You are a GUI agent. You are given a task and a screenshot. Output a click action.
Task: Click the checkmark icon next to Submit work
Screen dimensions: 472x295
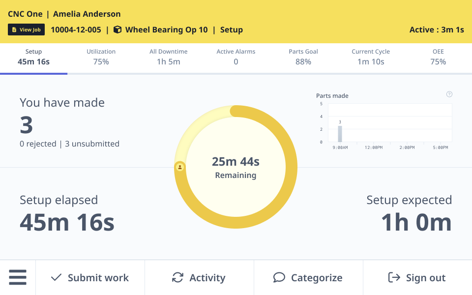point(56,277)
